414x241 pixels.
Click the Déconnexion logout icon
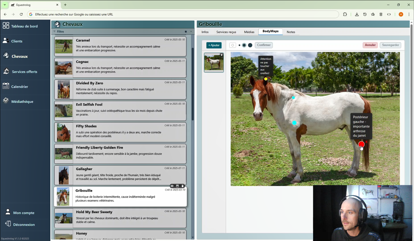[x=8, y=224]
